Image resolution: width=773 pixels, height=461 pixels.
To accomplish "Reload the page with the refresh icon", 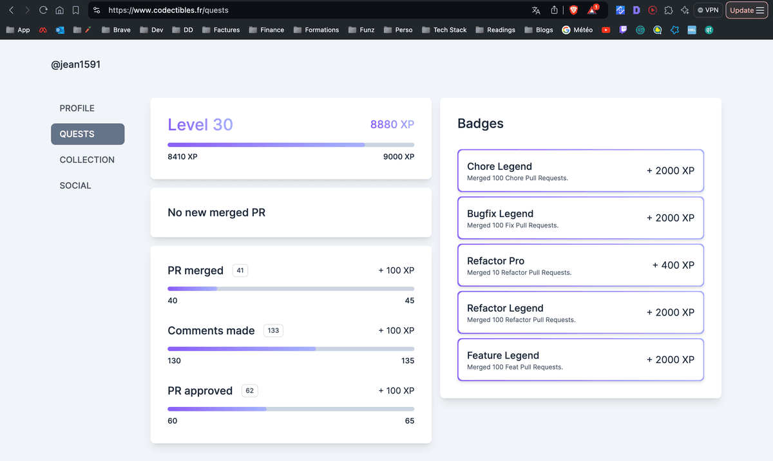I will pyautogui.click(x=43, y=10).
